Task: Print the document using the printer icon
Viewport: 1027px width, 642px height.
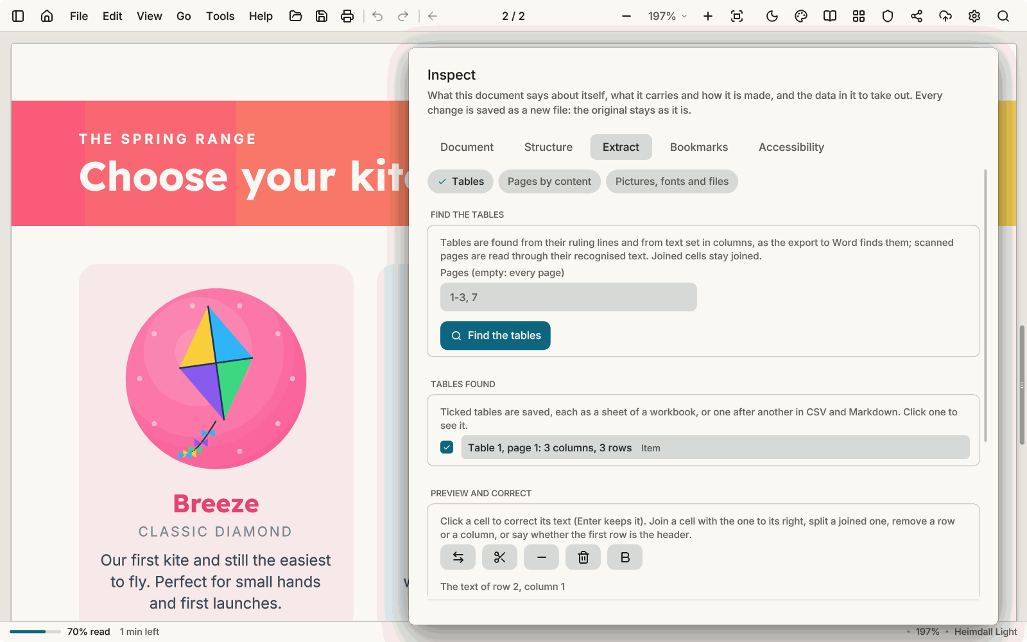Action: point(347,16)
